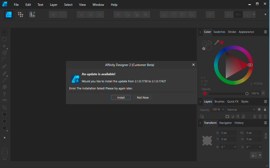Switch to the Navigator tab
This screenshot has height=168, width=270.
point(226,123)
